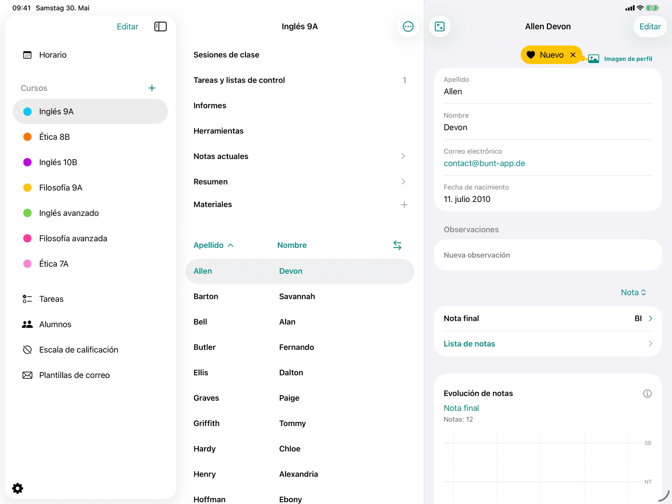Expand Notas actuales chevron
Viewport: 672px width, 504px height.
403,156
